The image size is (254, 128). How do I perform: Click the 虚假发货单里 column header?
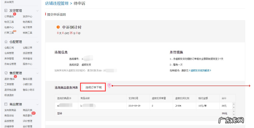159,98
